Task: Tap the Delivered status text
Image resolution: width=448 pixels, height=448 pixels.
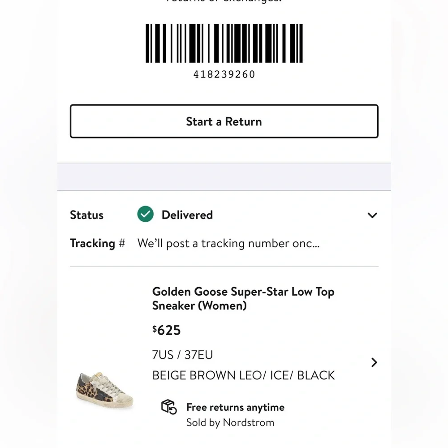Action: pos(187,215)
